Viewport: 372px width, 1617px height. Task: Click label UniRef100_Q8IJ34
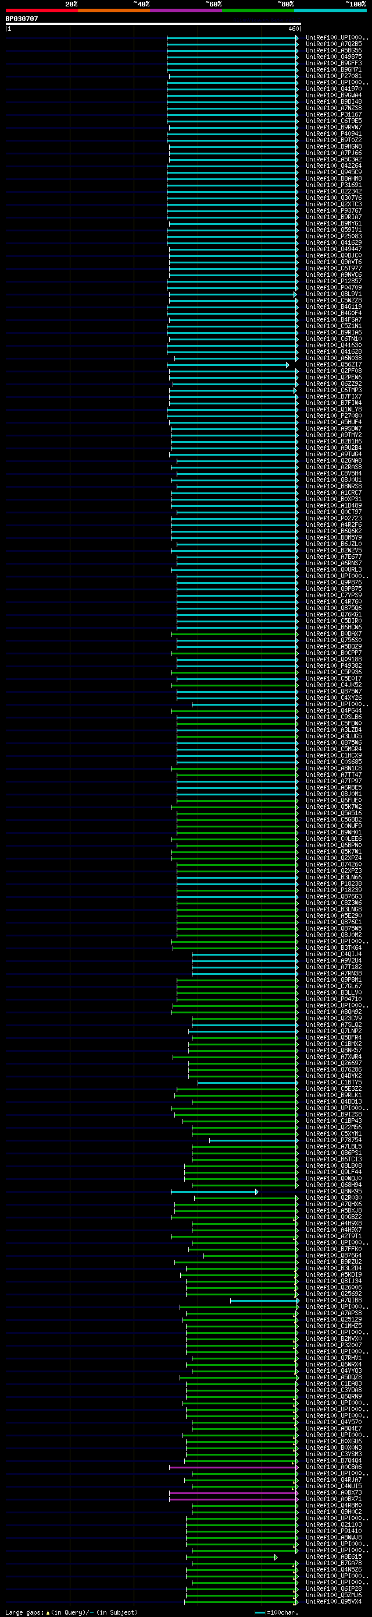(333, 1281)
